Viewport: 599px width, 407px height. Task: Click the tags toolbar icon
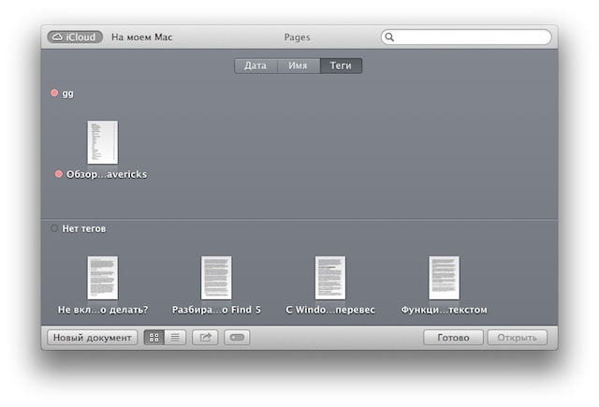pyautogui.click(x=237, y=338)
